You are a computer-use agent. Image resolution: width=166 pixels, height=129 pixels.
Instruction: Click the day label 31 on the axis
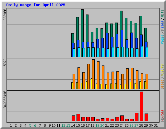(156, 125)
